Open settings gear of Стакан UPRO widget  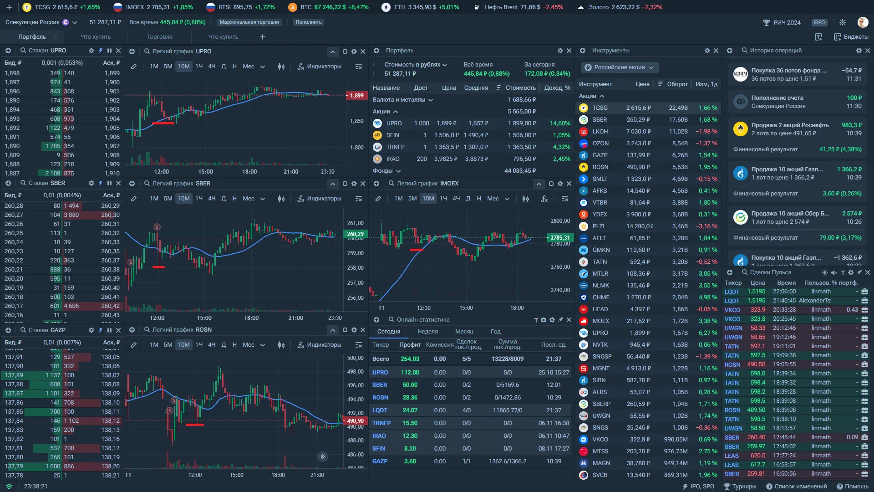[91, 51]
